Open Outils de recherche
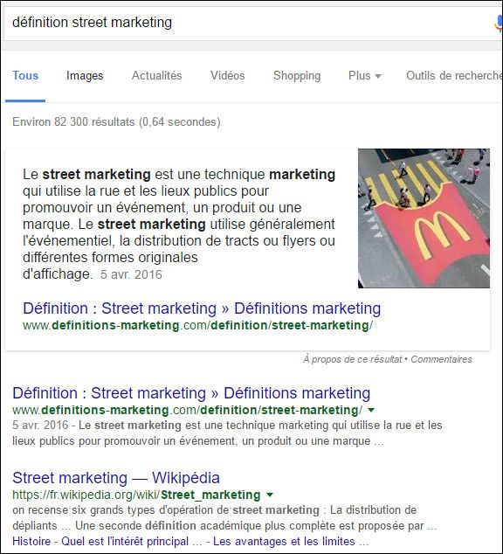 tap(454, 76)
